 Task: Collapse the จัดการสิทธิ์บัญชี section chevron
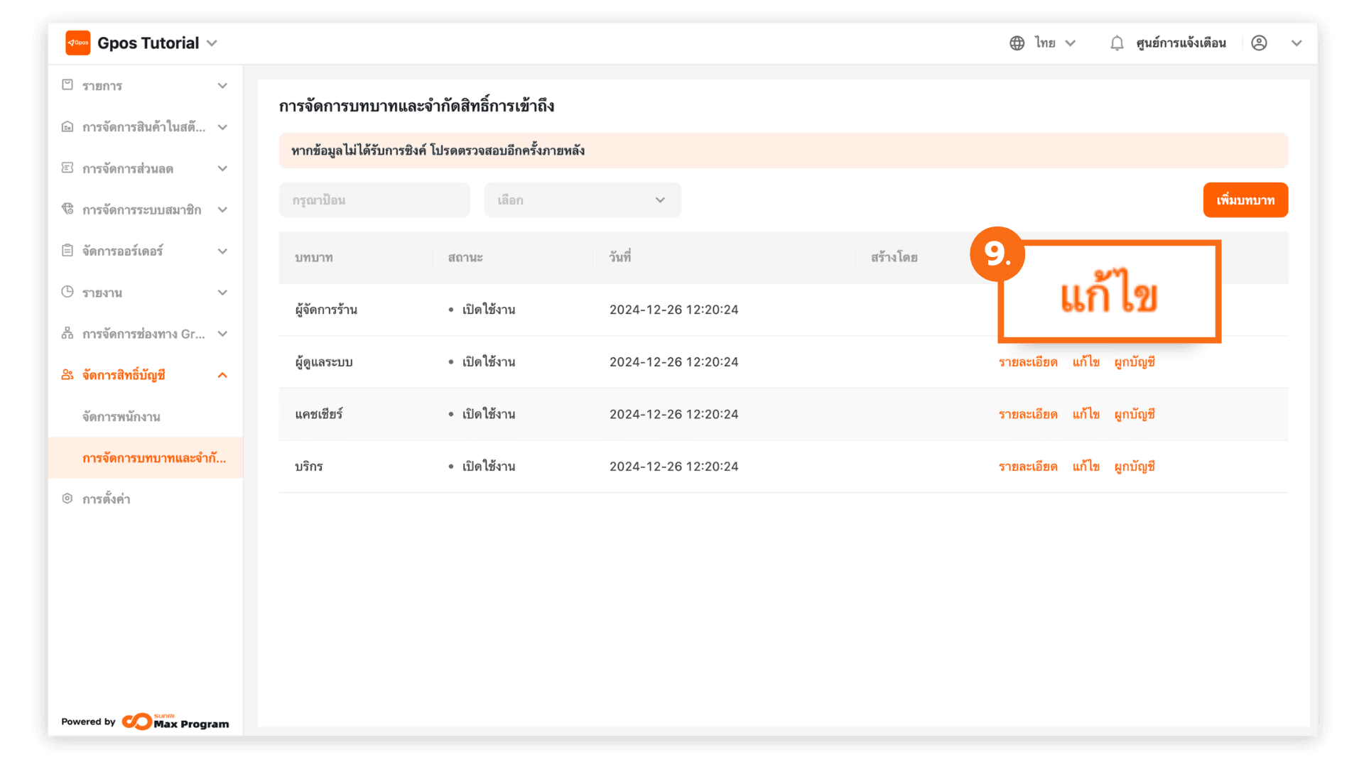point(222,375)
